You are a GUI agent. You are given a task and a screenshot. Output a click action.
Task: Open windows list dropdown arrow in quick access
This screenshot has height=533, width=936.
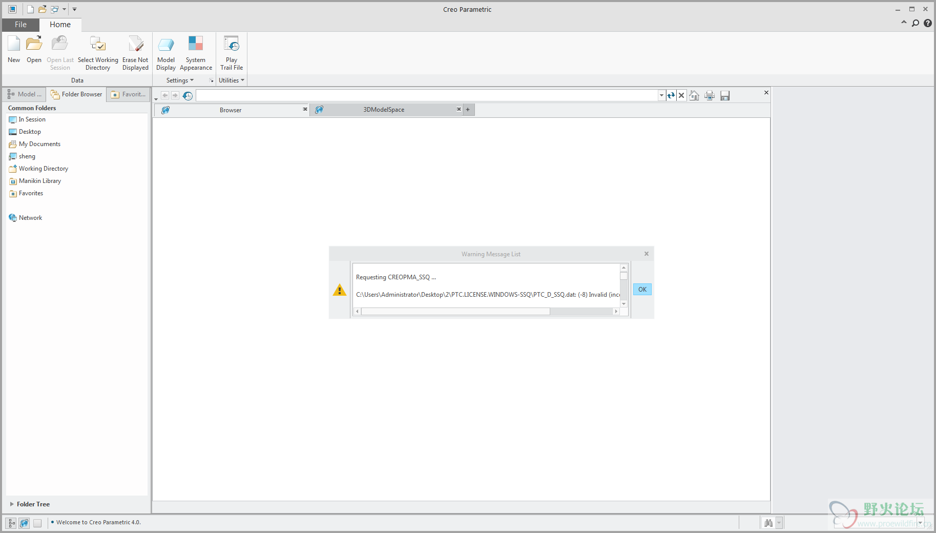(64, 9)
